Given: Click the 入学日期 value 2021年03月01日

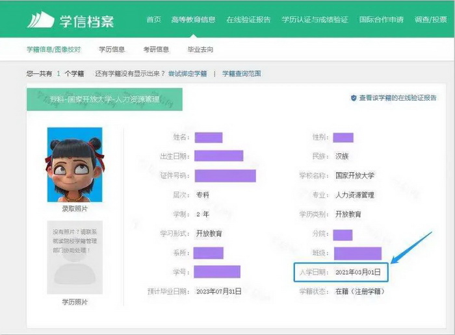Looking at the screenshot, I should 358,272.
